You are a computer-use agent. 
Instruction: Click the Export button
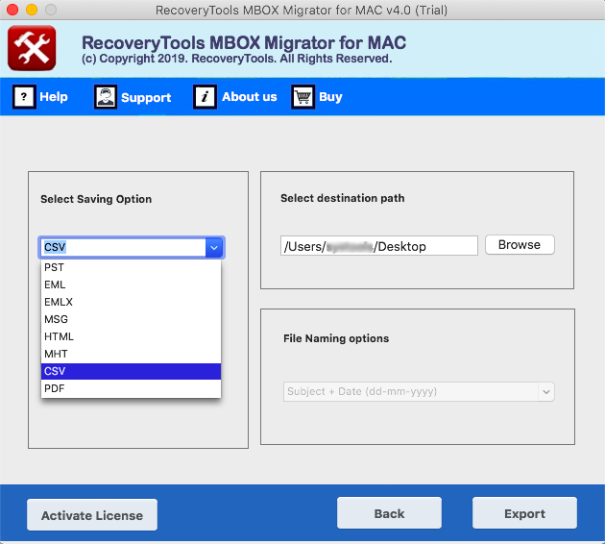pos(524,513)
